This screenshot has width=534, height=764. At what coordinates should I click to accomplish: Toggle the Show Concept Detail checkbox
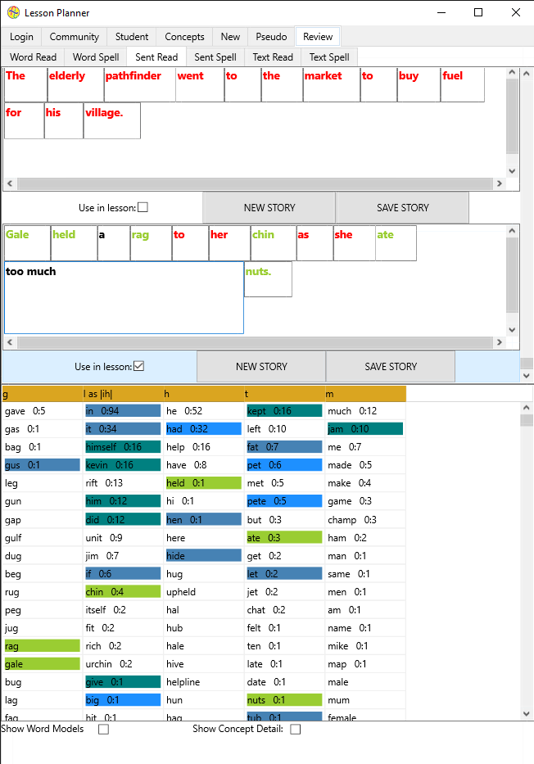(296, 730)
